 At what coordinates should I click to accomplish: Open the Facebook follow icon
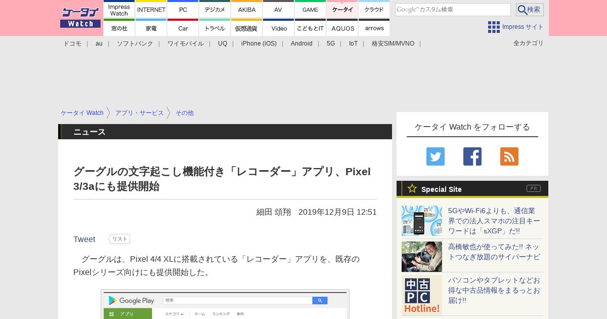(x=472, y=156)
